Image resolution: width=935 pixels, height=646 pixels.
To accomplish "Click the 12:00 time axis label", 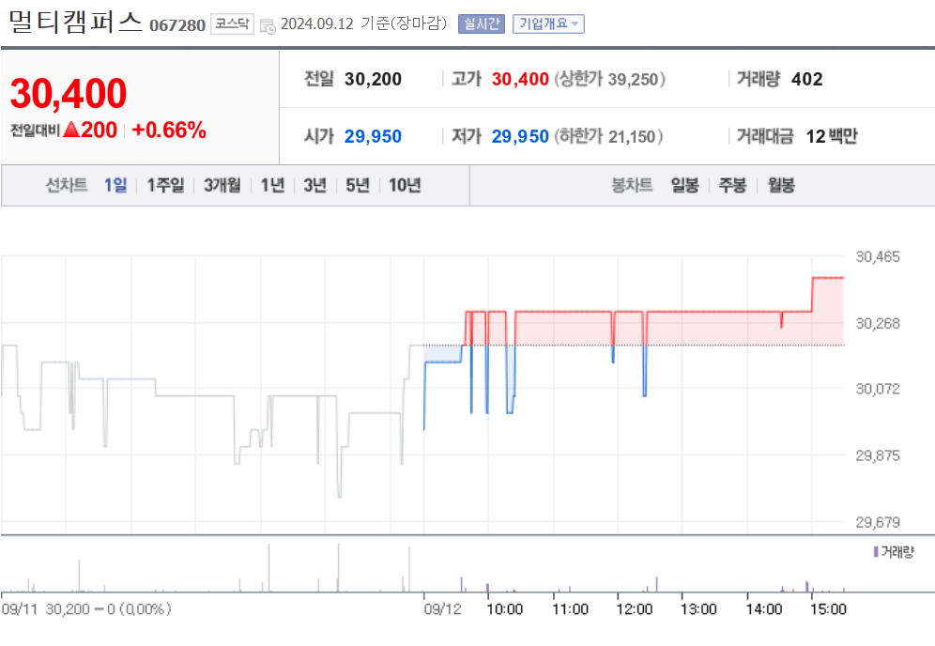I will coord(635,609).
